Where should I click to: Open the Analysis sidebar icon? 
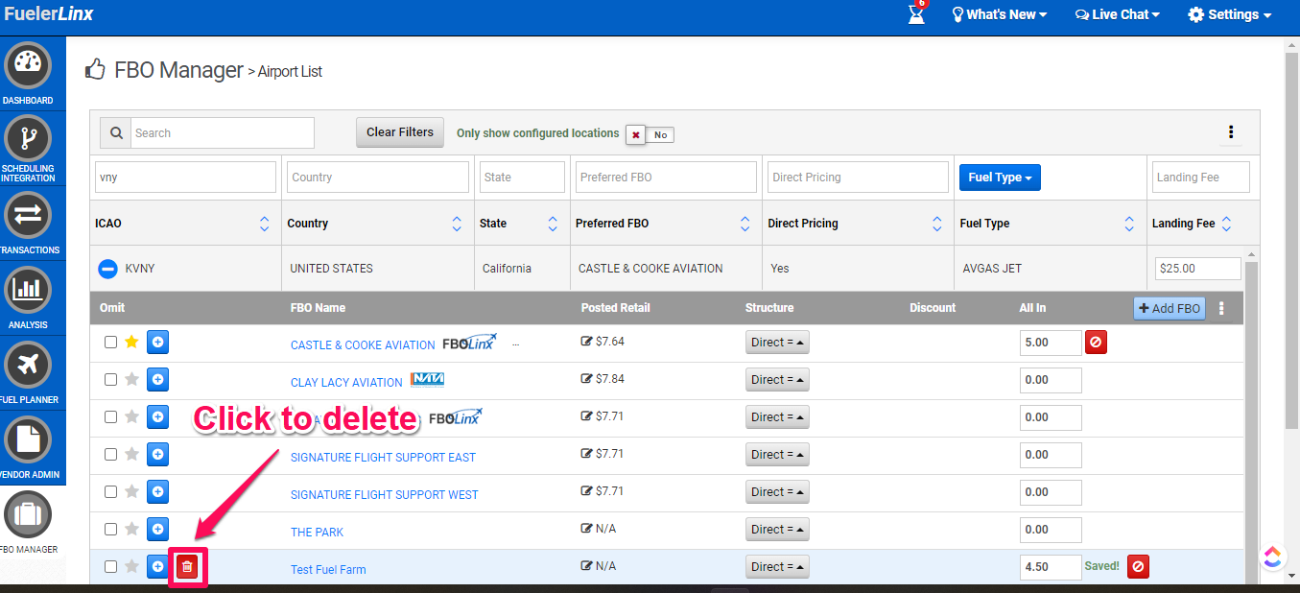tap(28, 290)
